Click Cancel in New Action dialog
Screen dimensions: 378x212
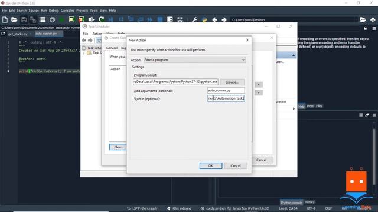(x=236, y=166)
